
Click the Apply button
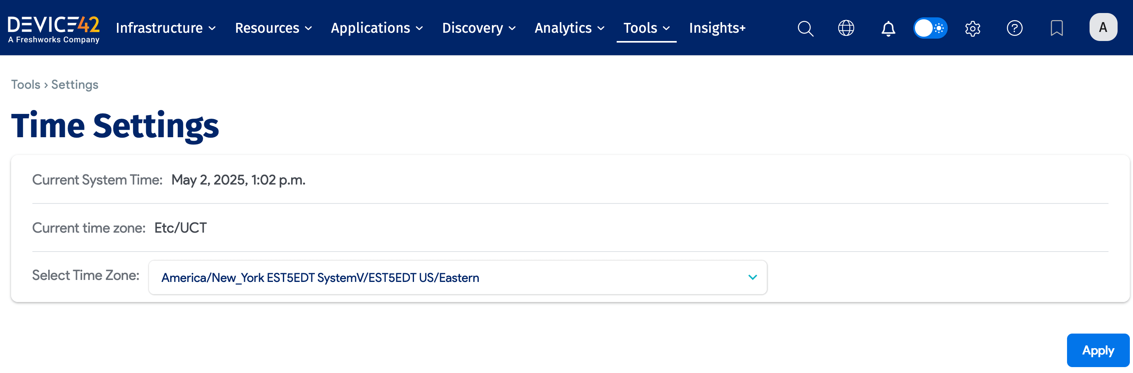1098,350
